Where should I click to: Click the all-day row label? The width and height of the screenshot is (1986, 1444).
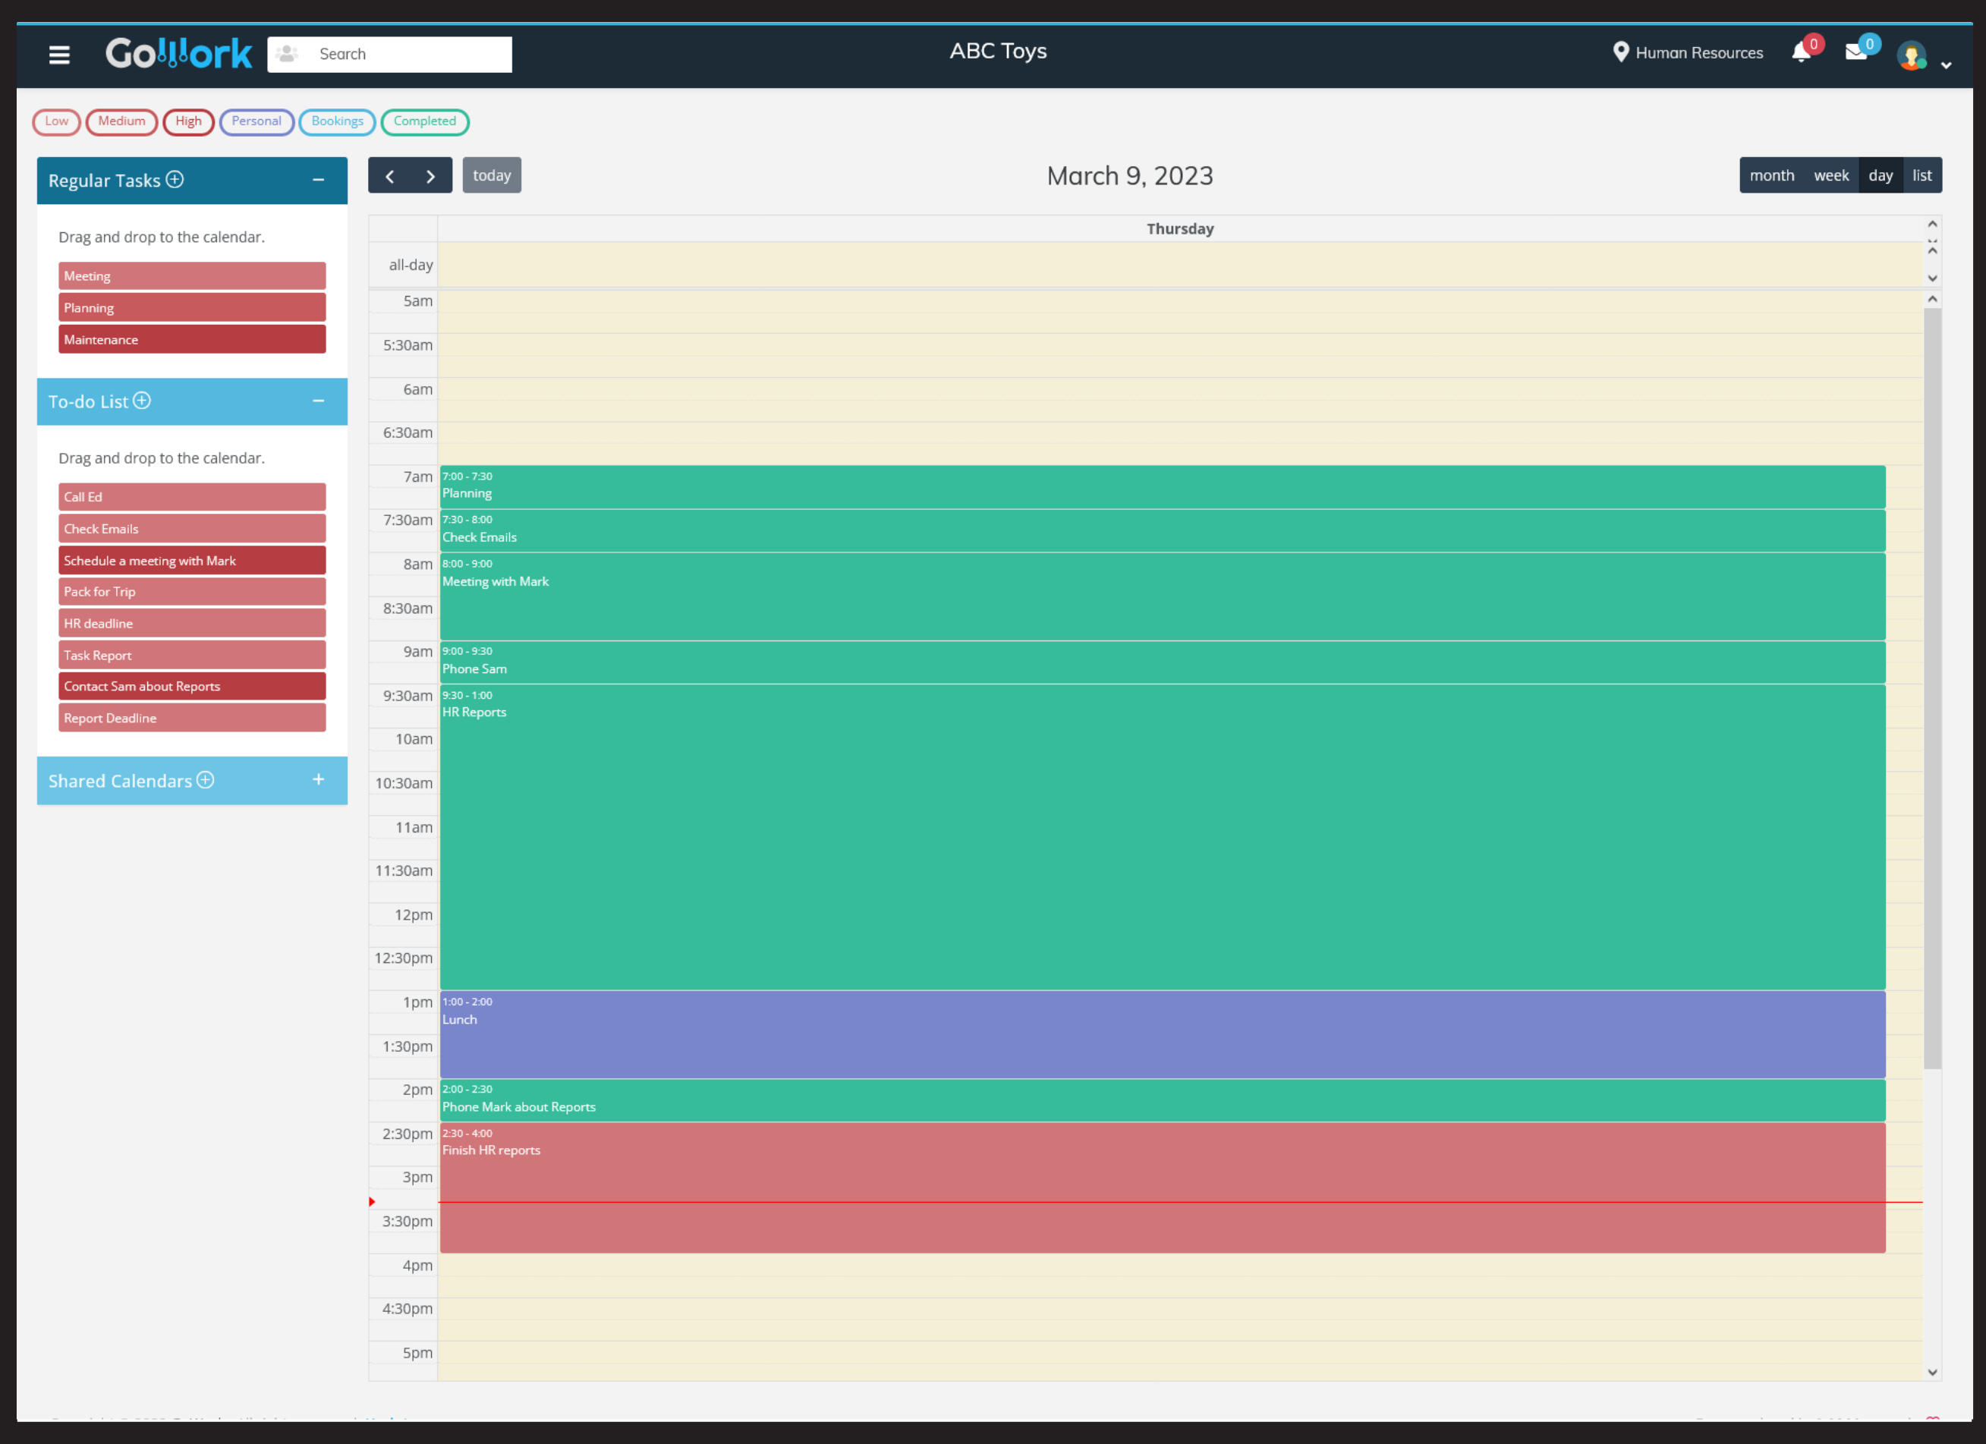411,265
